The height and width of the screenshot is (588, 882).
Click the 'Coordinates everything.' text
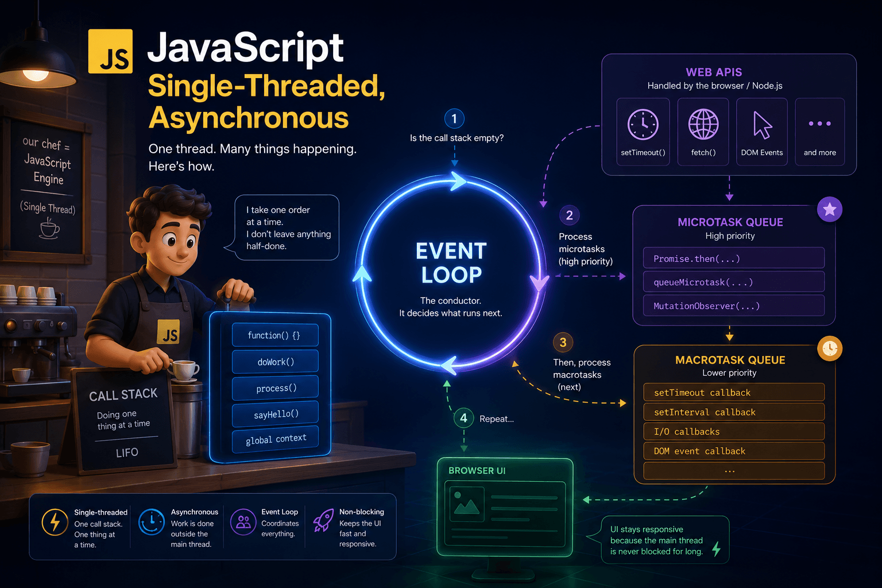[280, 528]
